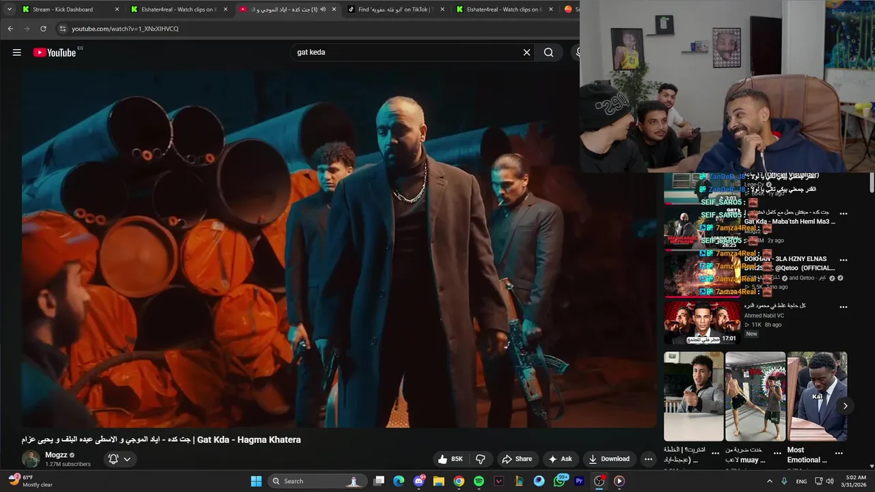
Task: Launch Microsoft Edge from the taskbar
Action: (399, 481)
